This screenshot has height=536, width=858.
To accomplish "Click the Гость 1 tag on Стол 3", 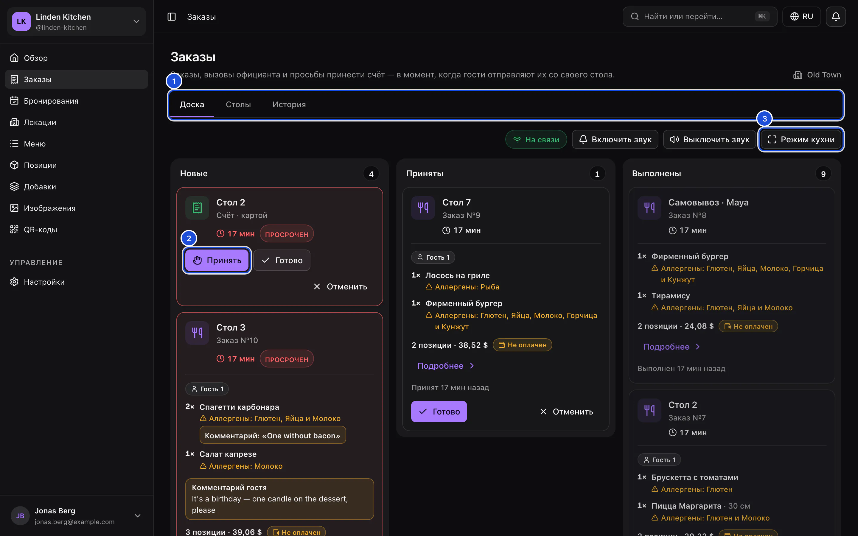I will (x=207, y=389).
